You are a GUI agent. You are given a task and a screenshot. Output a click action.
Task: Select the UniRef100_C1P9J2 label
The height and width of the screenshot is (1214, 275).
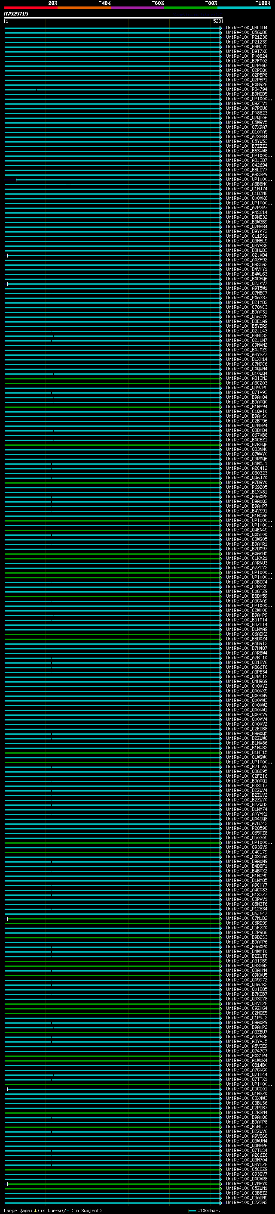point(247,1018)
